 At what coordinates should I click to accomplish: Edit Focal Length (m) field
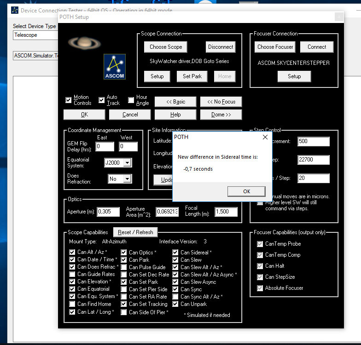[226, 212]
